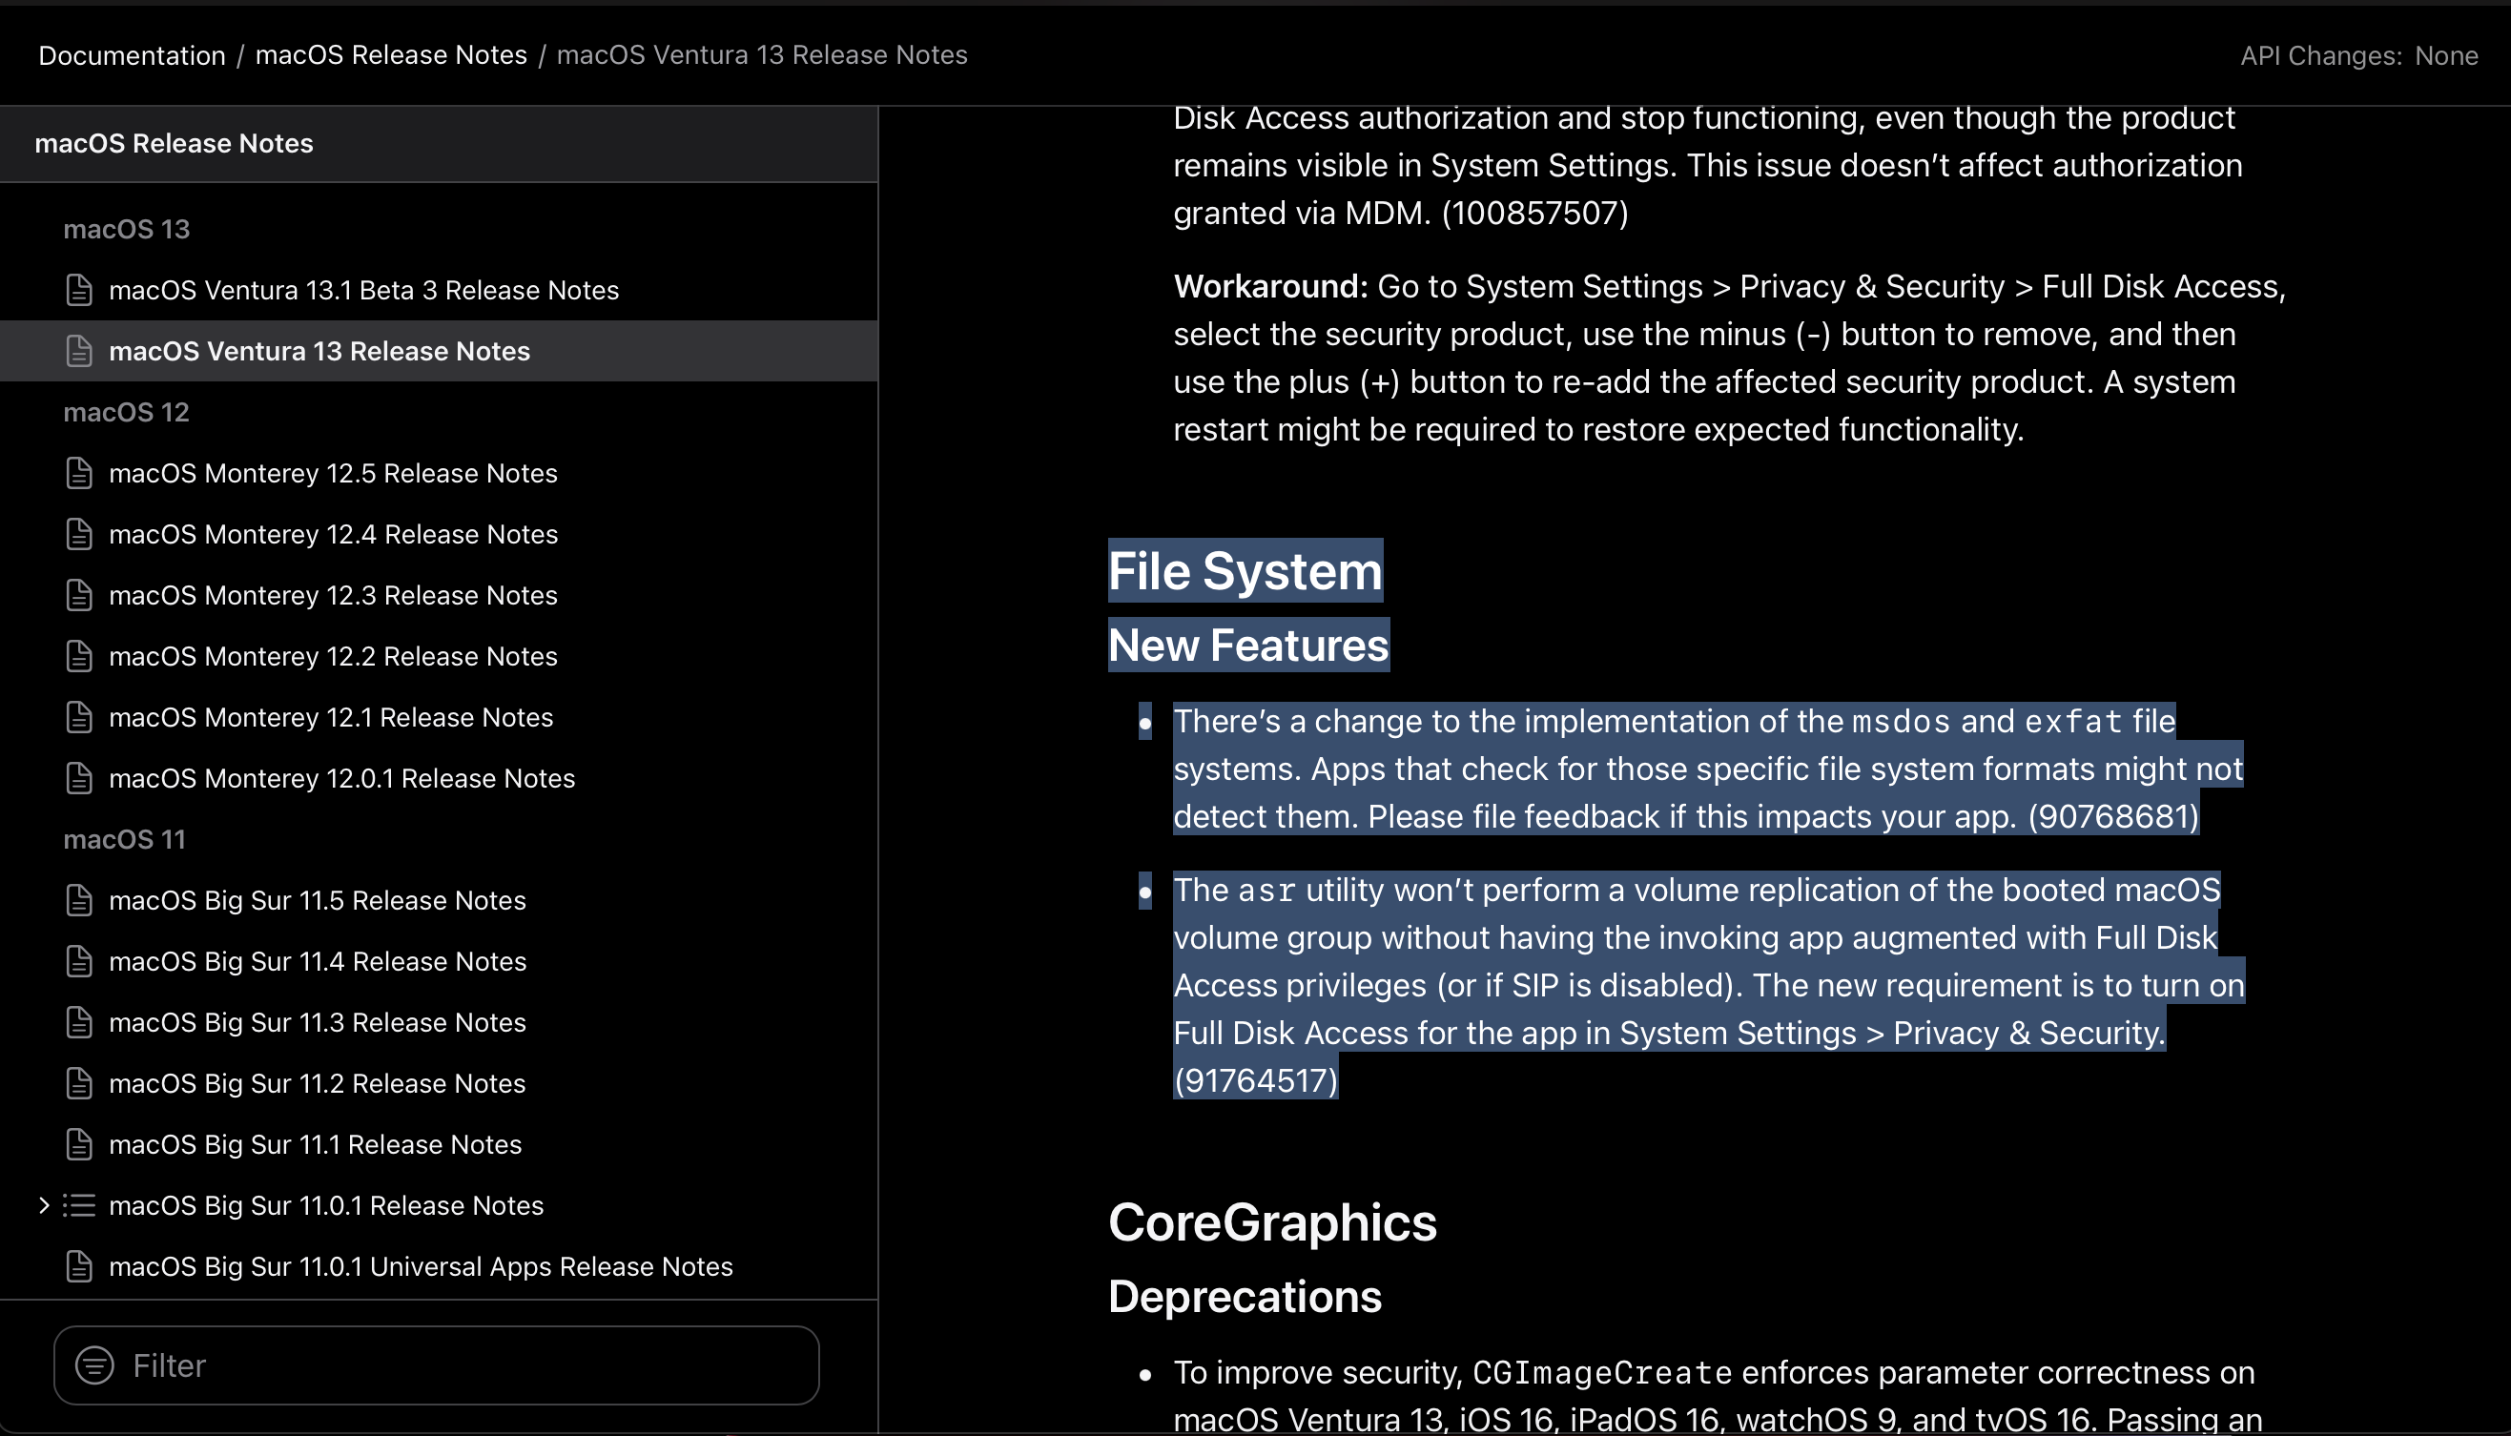This screenshot has width=2511, height=1436.
Task: Click document icon next to Big Sur 11.5
Action: click(x=79, y=900)
